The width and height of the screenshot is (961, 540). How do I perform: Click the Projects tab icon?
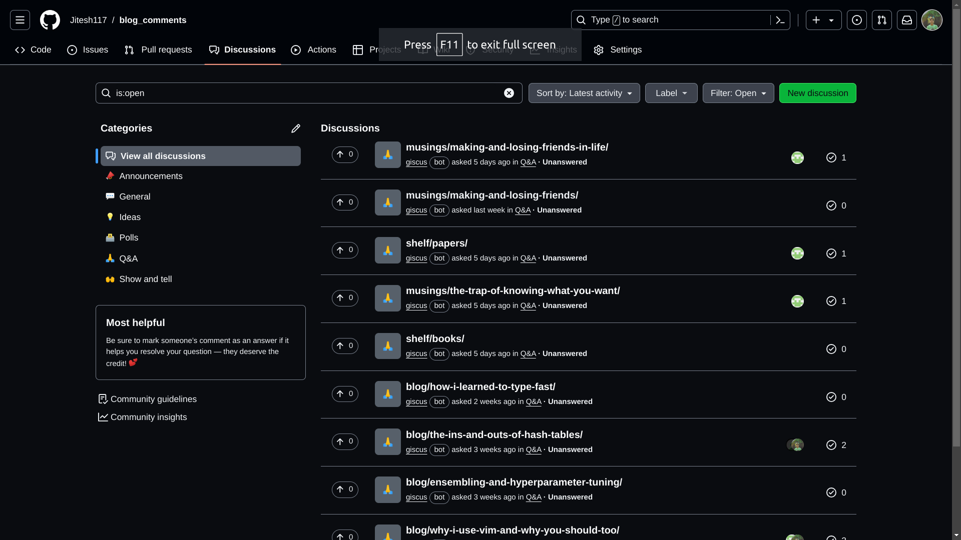pos(358,50)
